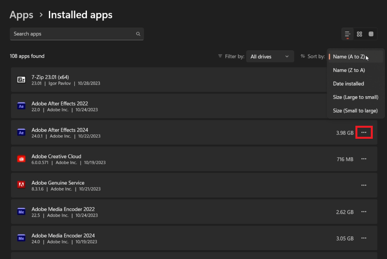The width and height of the screenshot is (387, 259).
Task: Click Adobe Genuine Service icon
Action: (x=21, y=185)
